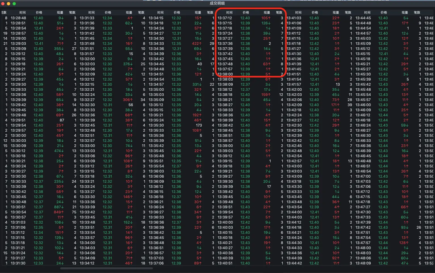
Task: Click the horizontal scrollbar thumb at bottom
Action: [x=106, y=268]
